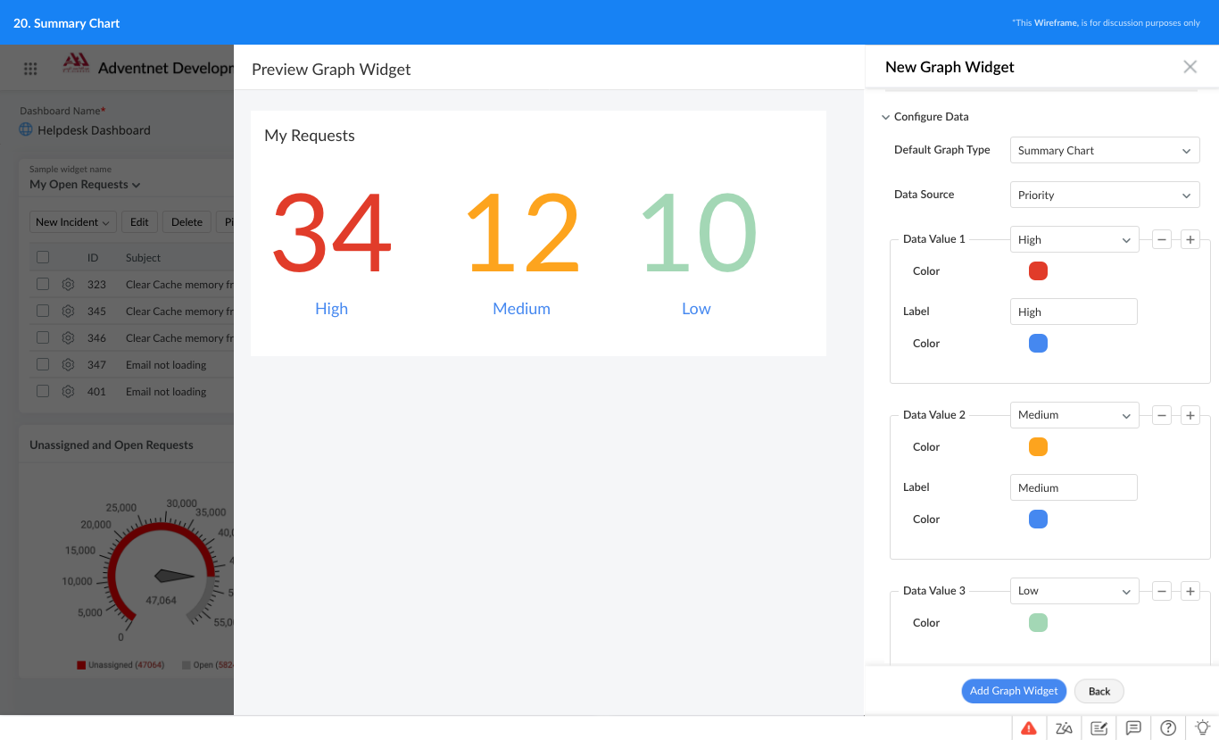Click the 10 Low count in preview
Screen dimensions: 1219x740
699,234
